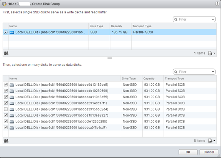The height and width of the screenshot is (158, 221).
Task: Uncheck the disk ending f1b4cd7
Action: [x=6, y=127]
